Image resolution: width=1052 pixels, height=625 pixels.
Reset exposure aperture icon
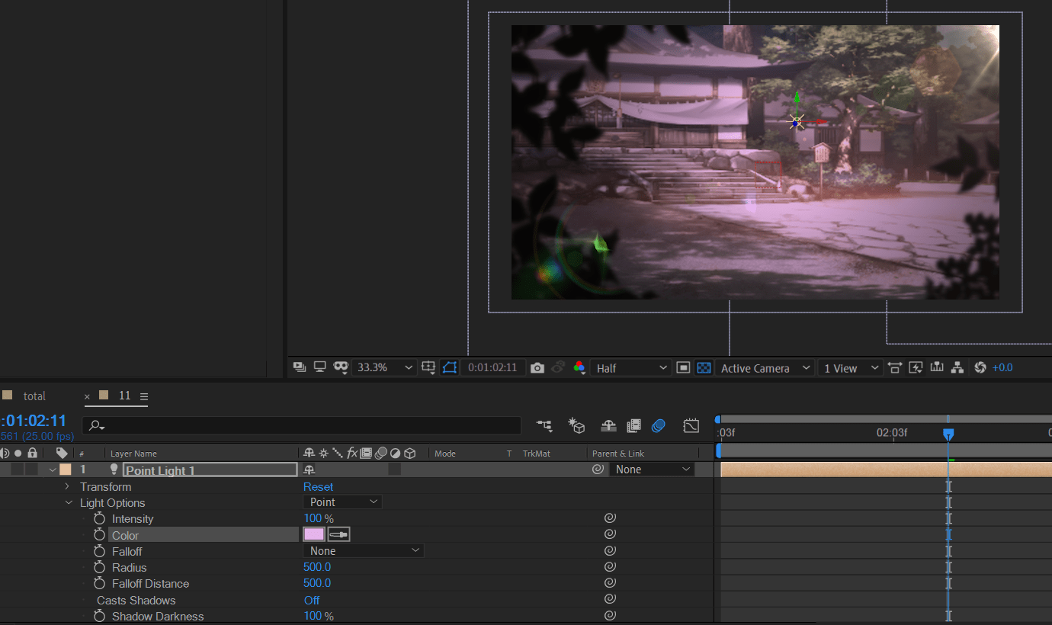point(980,367)
